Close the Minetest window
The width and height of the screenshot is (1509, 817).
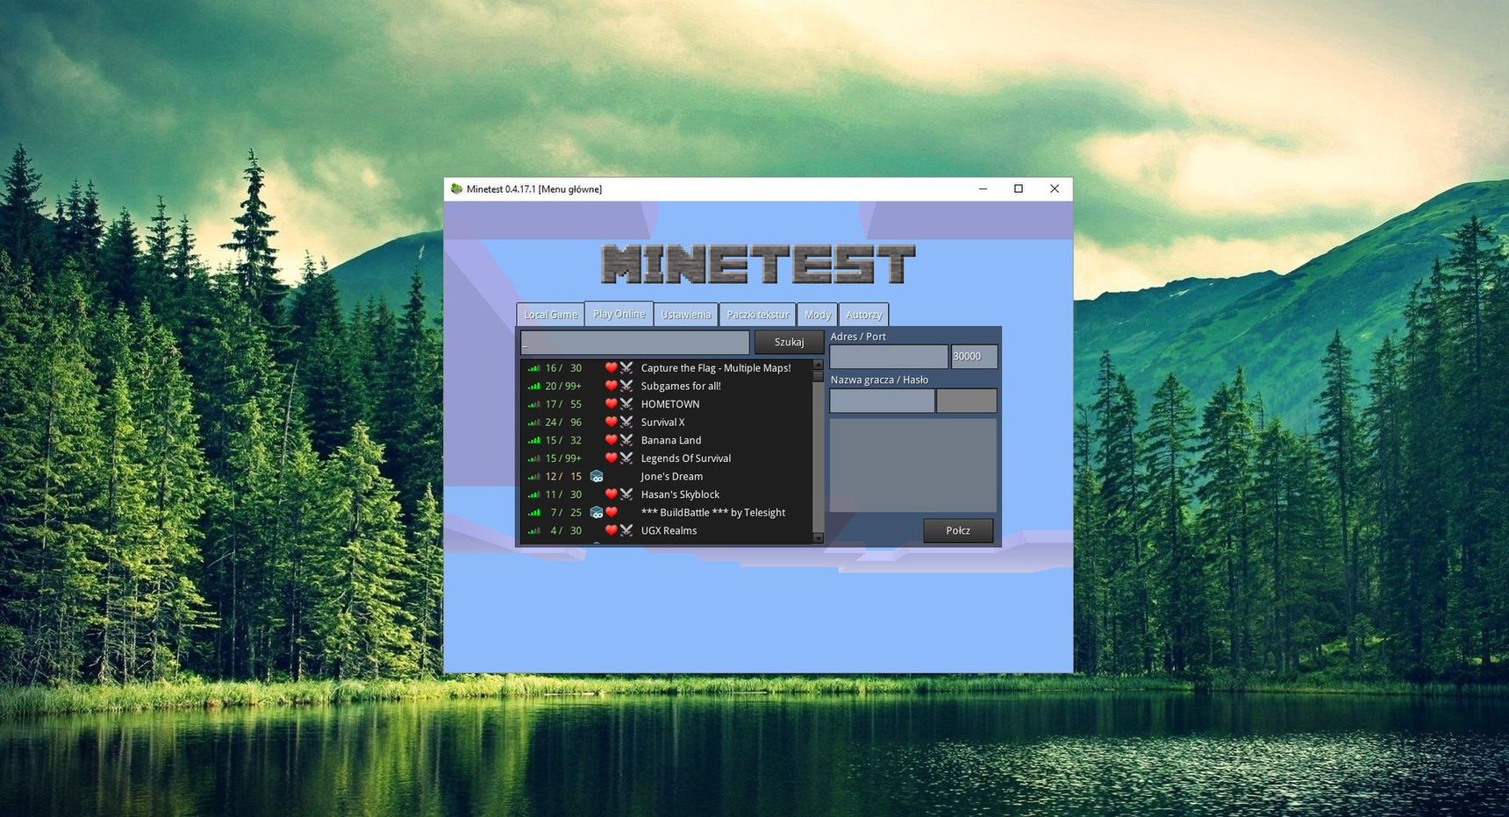tap(1055, 188)
